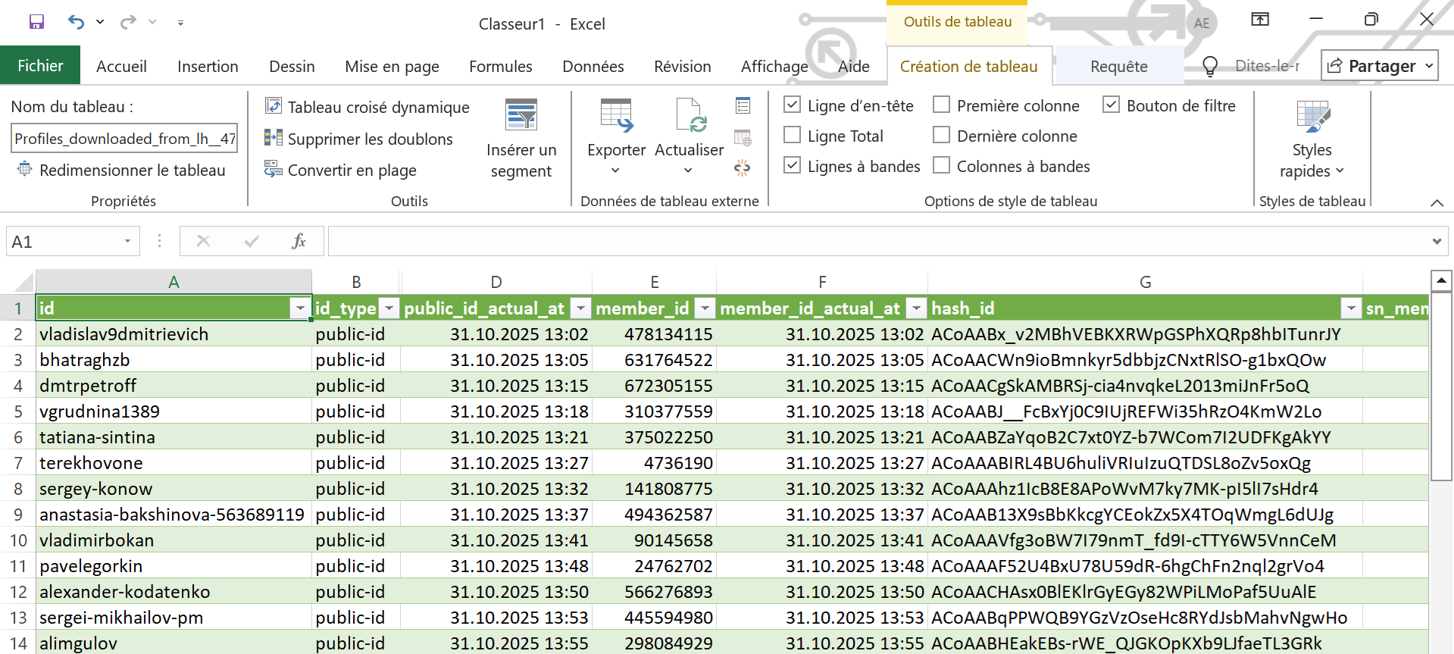The height and width of the screenshot is (654, 1454).
Task: Open the Fichier menu tab
Action: tap(41, 66)
